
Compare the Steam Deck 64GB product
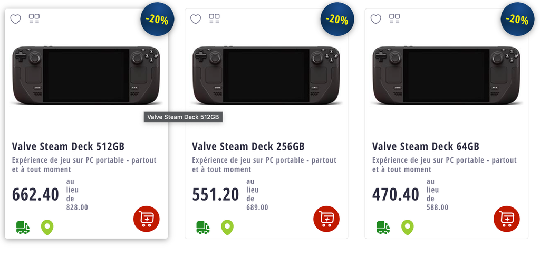(394, 18)
